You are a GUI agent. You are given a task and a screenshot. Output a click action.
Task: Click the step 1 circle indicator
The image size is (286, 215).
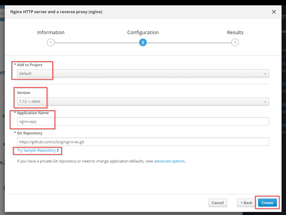coord(51,42)
